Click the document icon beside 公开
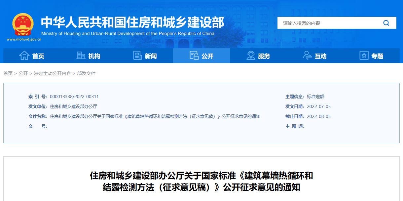The height and width of the screenshot is (201, 403). (x=194, y=56)
